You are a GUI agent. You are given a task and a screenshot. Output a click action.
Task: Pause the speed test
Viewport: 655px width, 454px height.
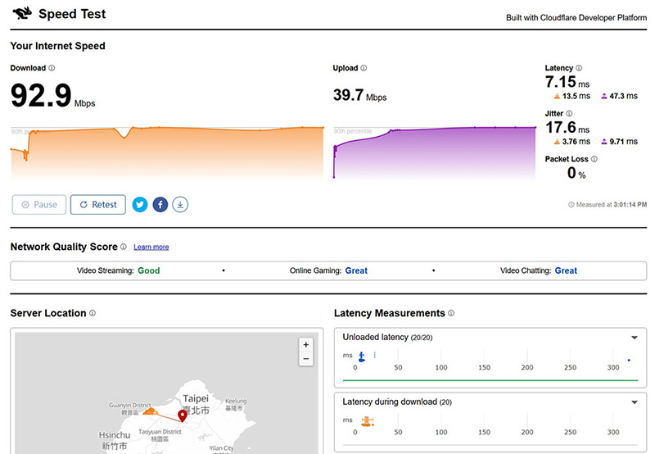point(38,204)
